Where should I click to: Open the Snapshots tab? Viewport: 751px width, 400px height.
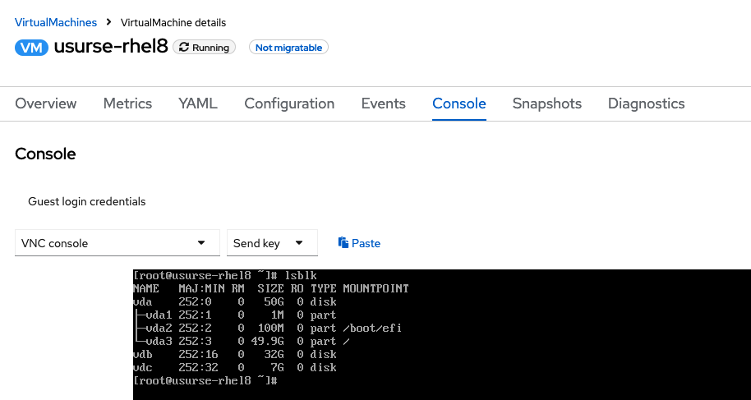[x=547, y=103]
